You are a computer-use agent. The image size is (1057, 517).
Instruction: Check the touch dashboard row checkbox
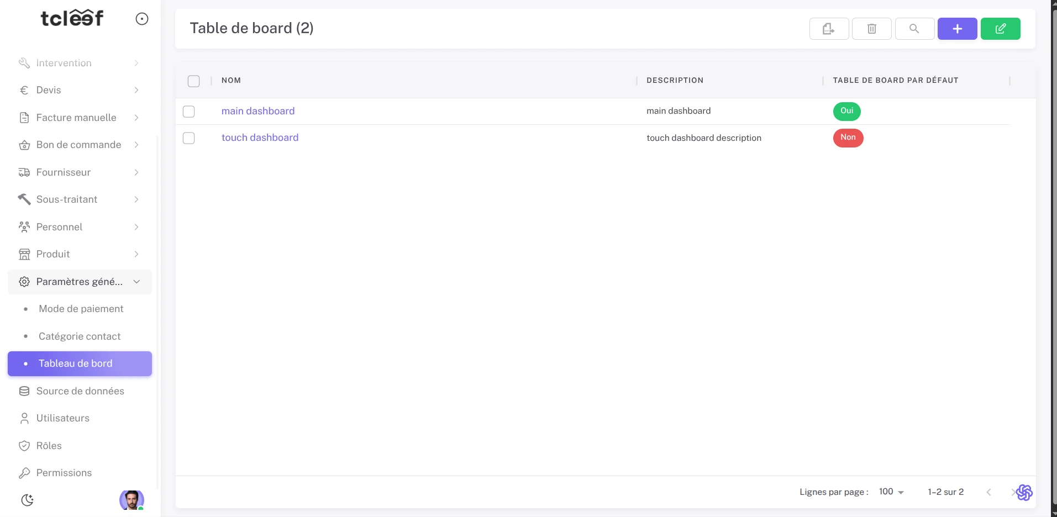click(189, 138)
